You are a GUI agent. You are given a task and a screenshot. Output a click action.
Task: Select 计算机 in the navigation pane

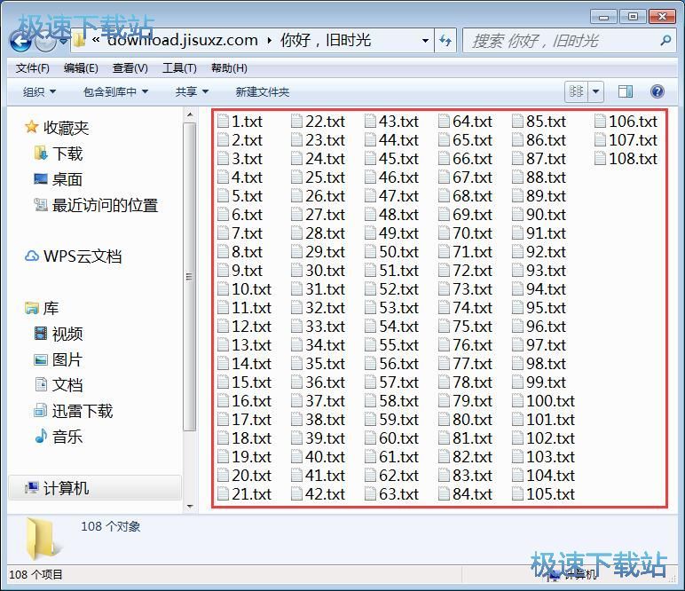[x=66, y=488]
